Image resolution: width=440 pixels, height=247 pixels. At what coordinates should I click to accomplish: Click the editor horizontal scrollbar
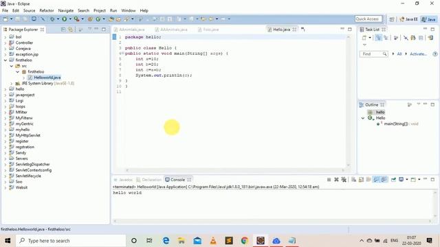point(234,170)
